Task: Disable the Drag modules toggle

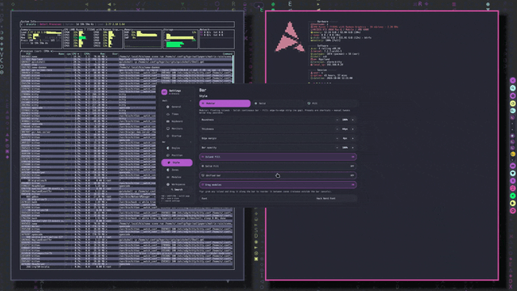Action: pos(278,185)
